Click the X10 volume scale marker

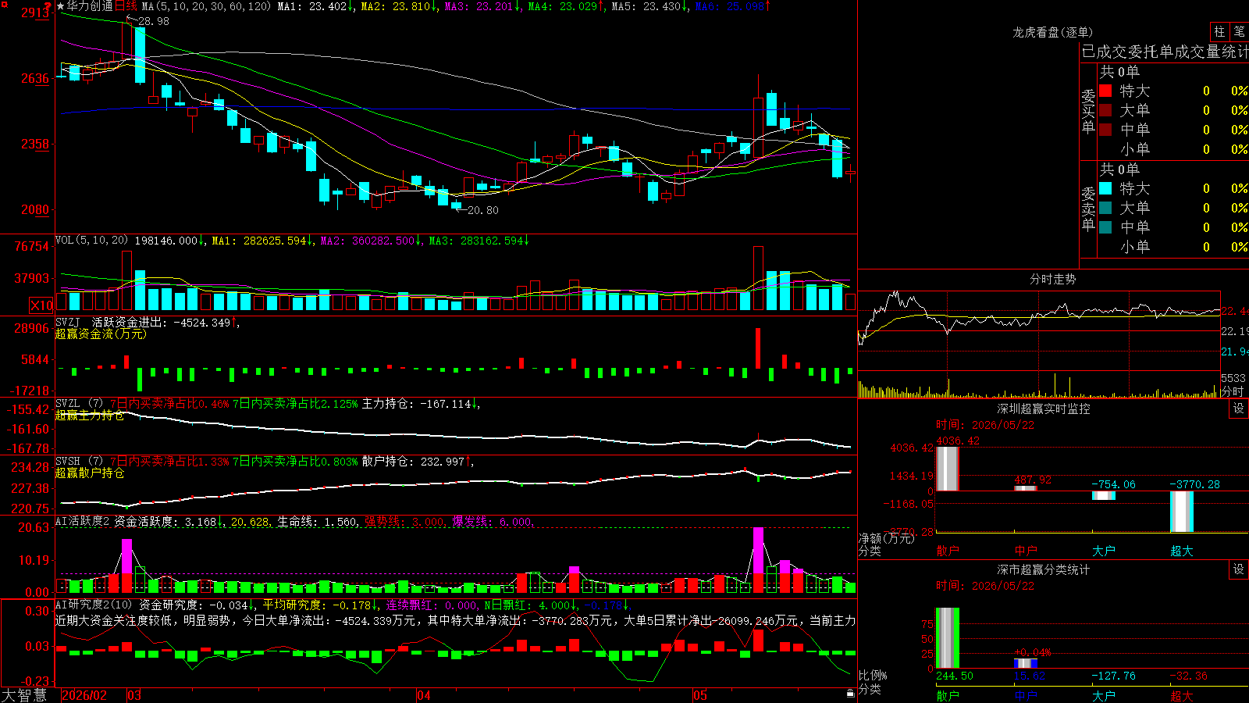(41, 305)
